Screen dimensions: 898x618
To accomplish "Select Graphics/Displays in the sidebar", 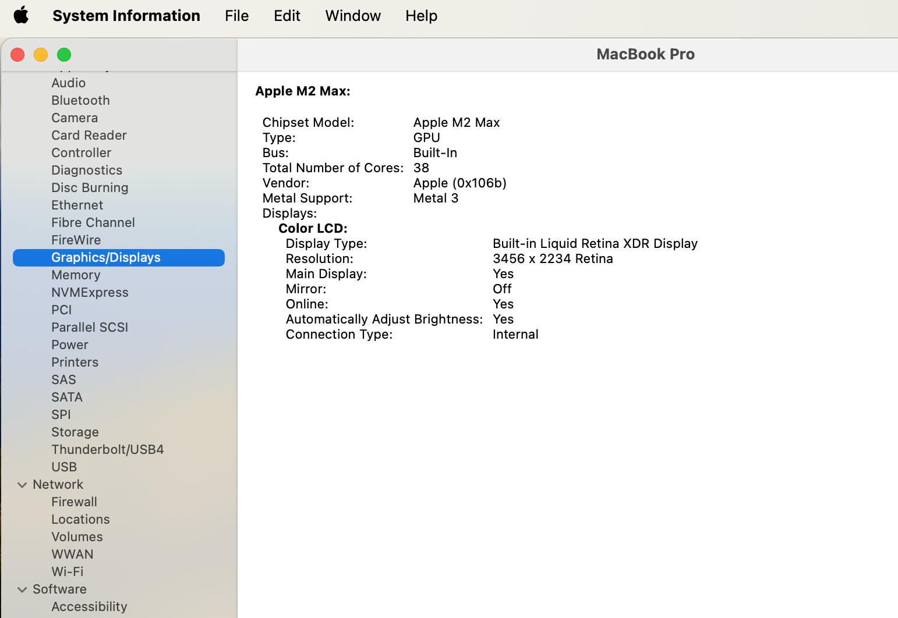I will pyautogui.click(x=105, y=258).
